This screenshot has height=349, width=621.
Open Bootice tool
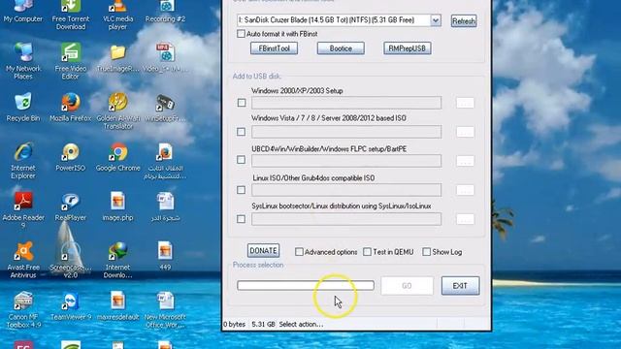click(x=341, y=48)
